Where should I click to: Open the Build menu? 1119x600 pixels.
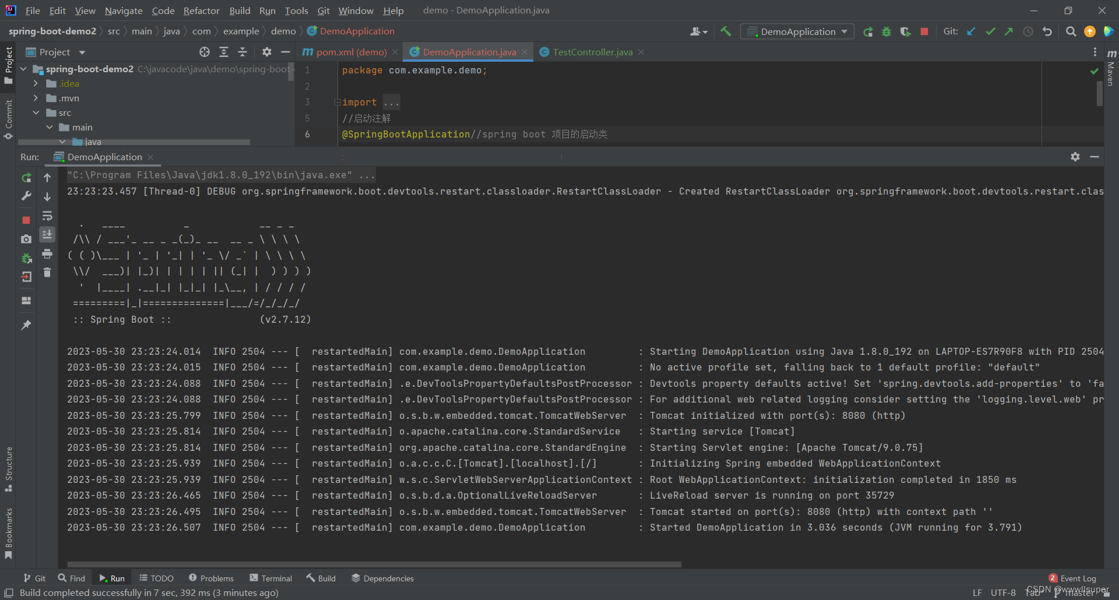(x=240, y=10)
